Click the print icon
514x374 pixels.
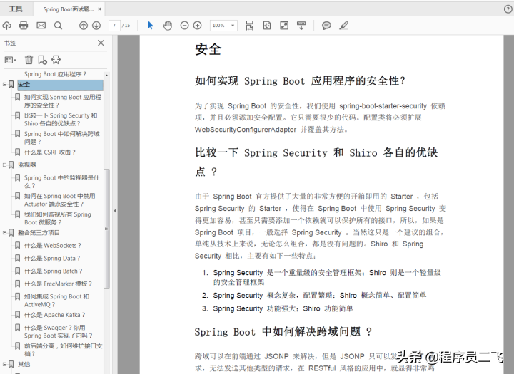click(24, 26)
